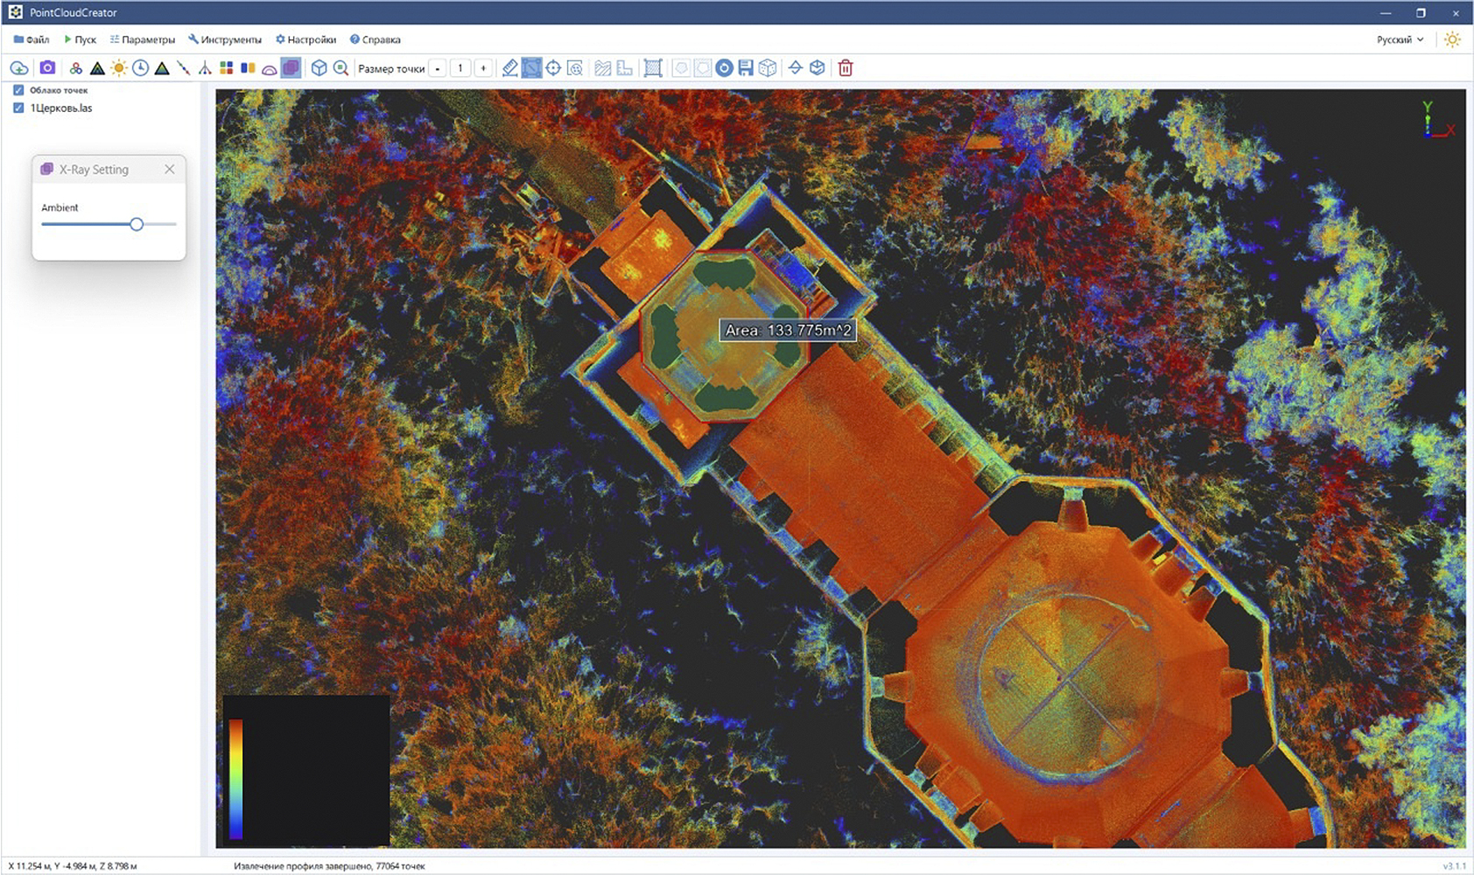Select the ruler measurement tool
This screenshot has width=1474, height=875.
pyautogui.click(x=510, y=67)
